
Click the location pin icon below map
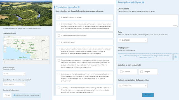click(x=4, y=62)
